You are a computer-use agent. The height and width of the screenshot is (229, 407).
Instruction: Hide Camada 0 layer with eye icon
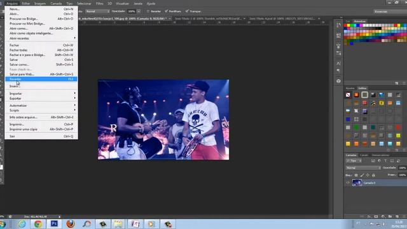click(348, 183)
